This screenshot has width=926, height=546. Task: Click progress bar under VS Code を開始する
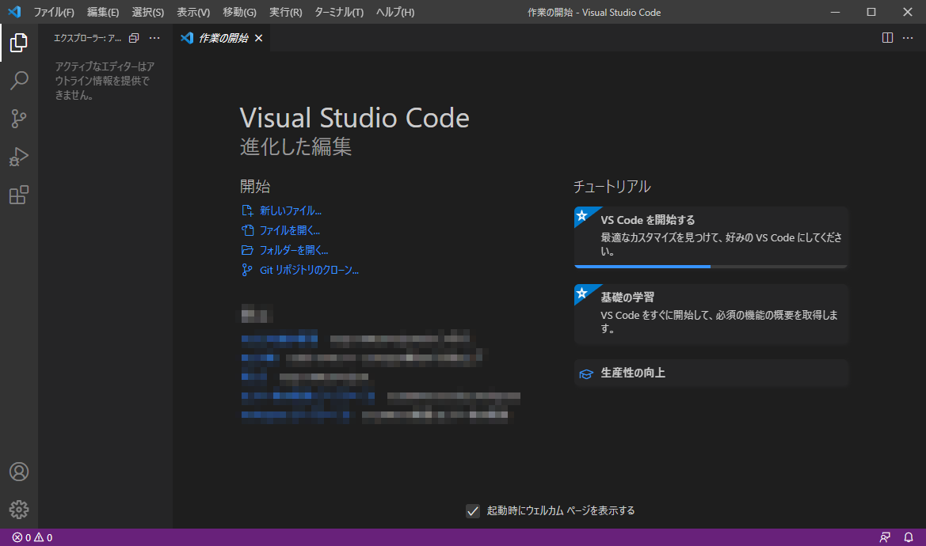(711, 267)
